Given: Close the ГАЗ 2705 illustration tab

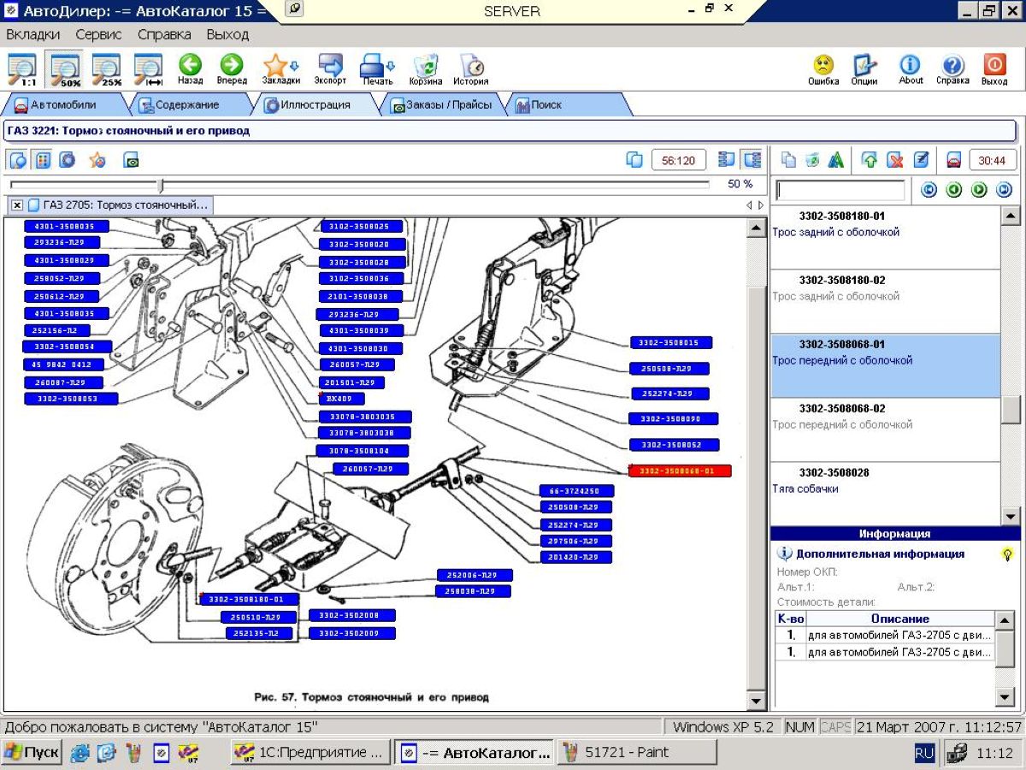Looking at the screenshot, I should (x=17, y=205).
